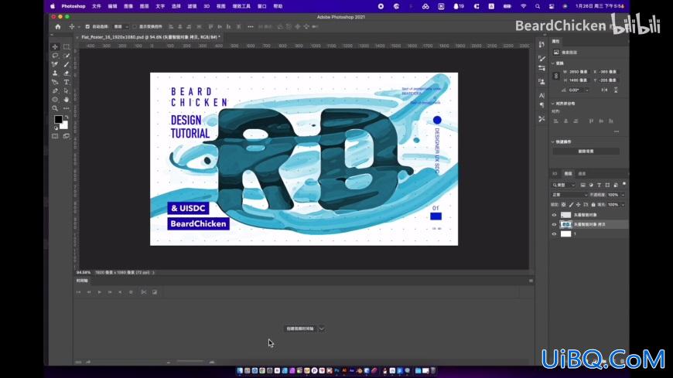The height and width of the screenshot is (378, 673).
Task: Filter layers for pixel layers icon
Action: click(582, 185)
